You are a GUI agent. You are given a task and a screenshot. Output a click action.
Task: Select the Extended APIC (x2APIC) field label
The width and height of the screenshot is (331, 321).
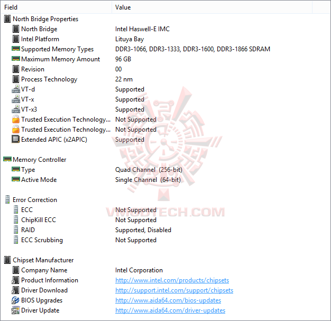point(54,140)
